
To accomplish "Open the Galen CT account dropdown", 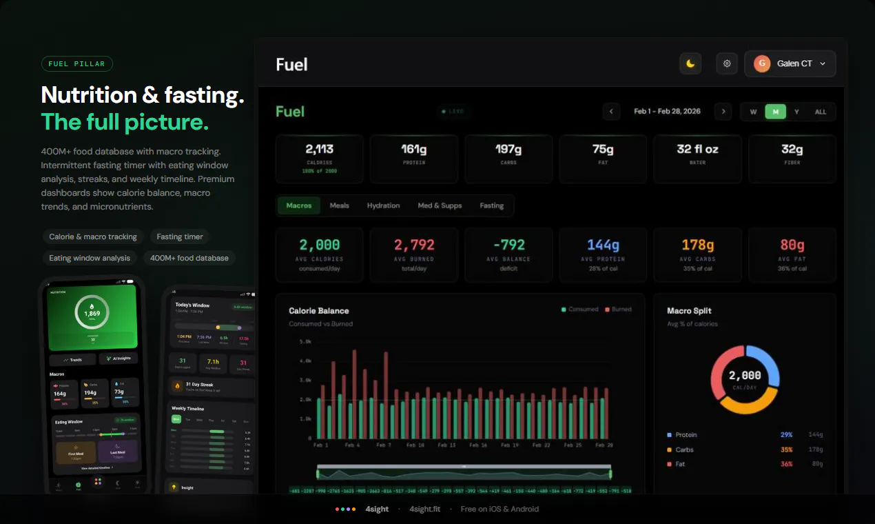I will coord(790,63).
